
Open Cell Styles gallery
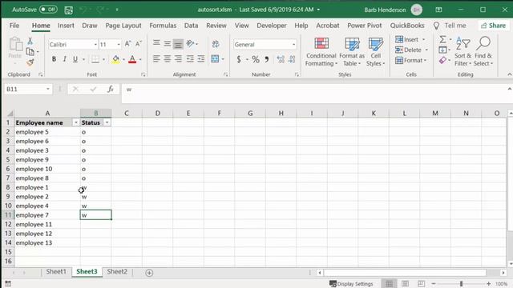tap(376, 52)
